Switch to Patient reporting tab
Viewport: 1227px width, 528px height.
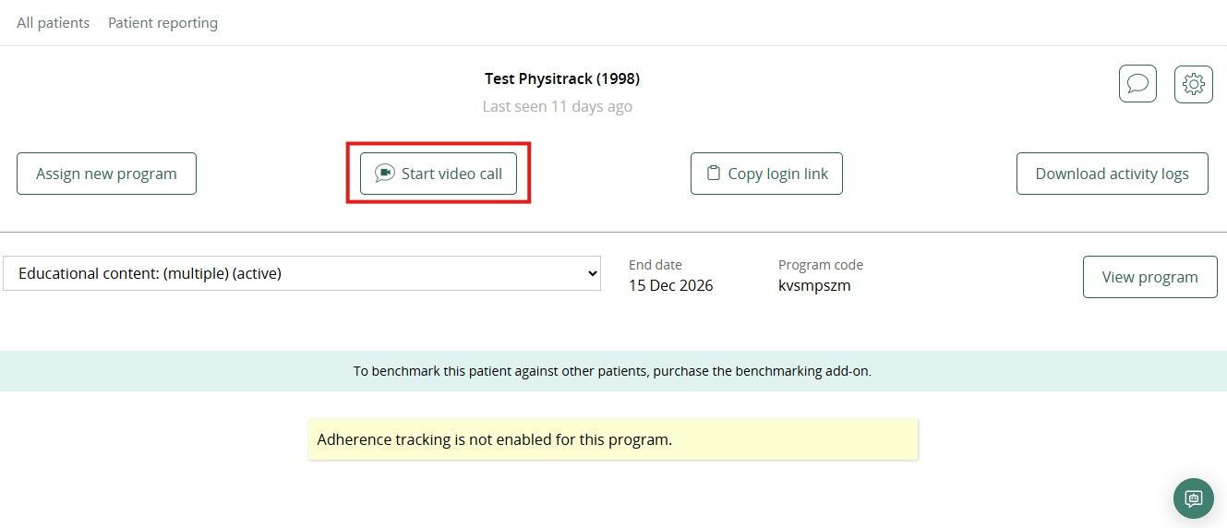[163, 23]
